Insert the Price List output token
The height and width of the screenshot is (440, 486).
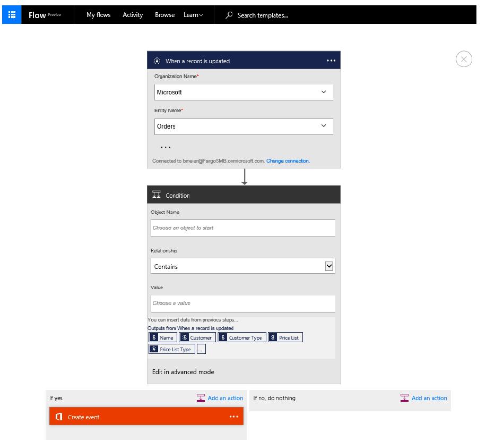click(285, 337)
